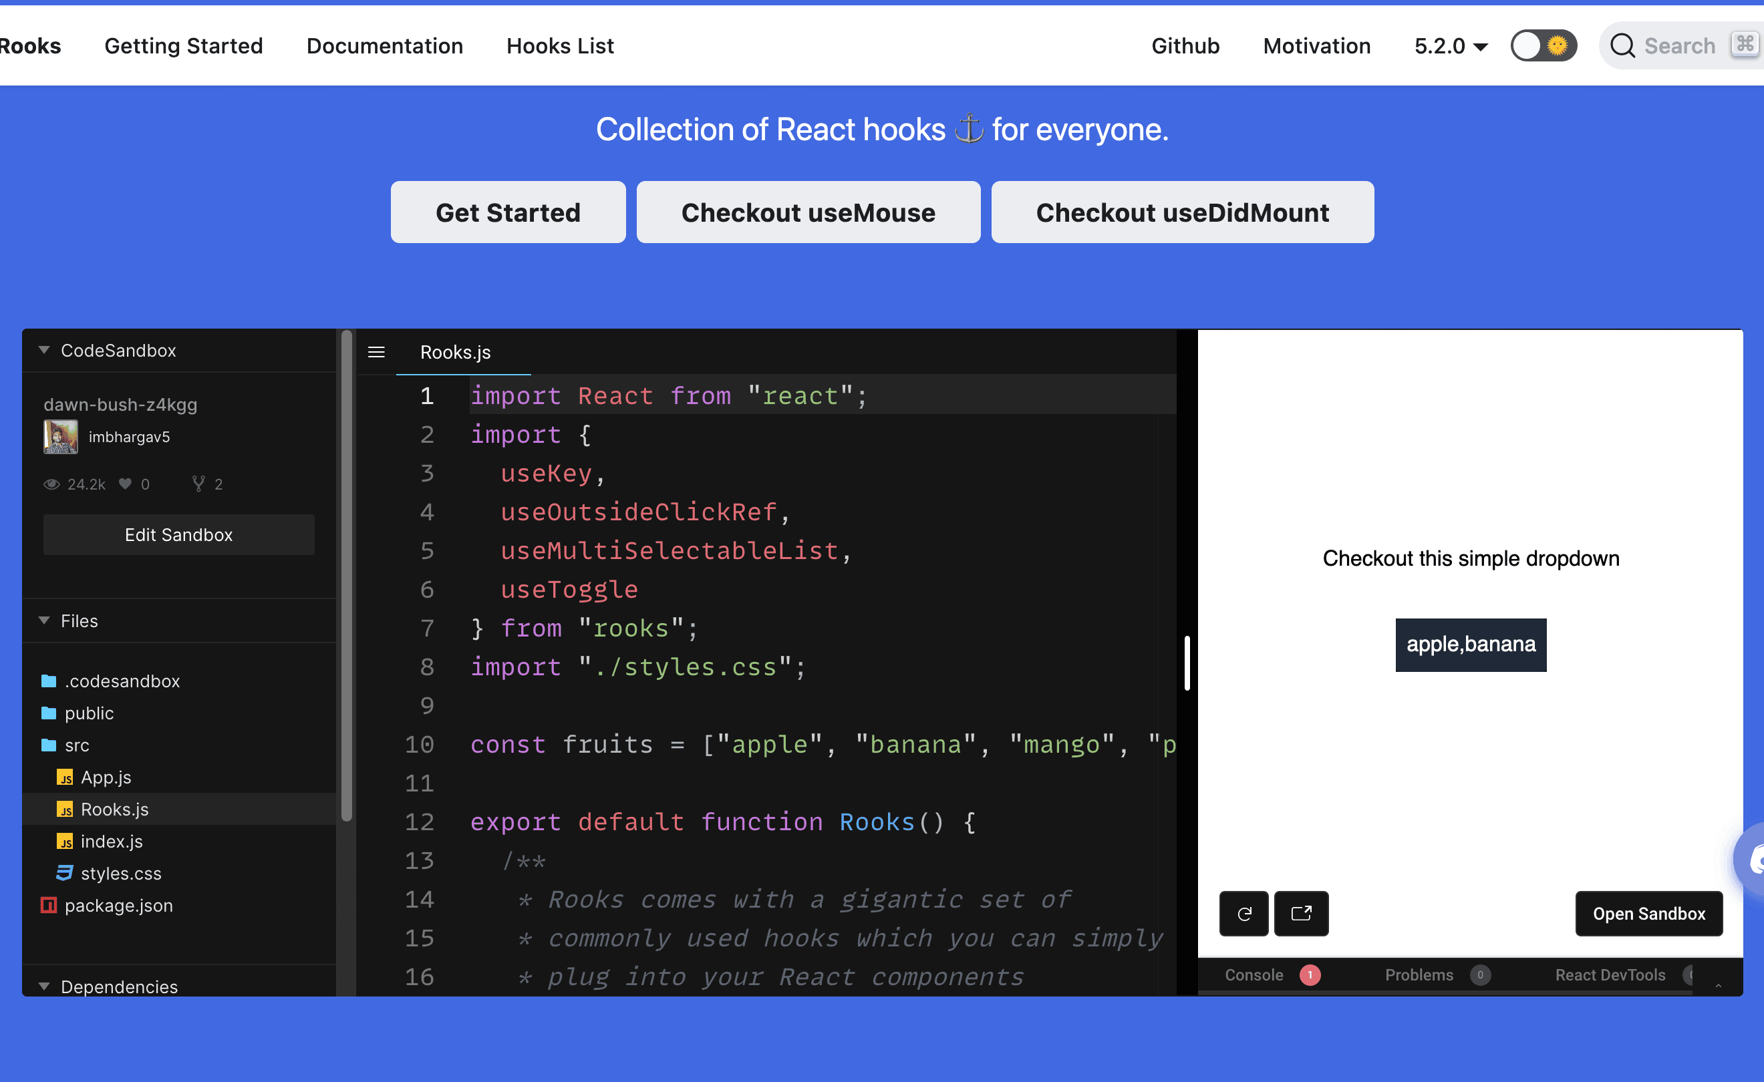Open package.json file icon
The height and width of the screenshot is (1082, 1764).
(x=49, y=905)
